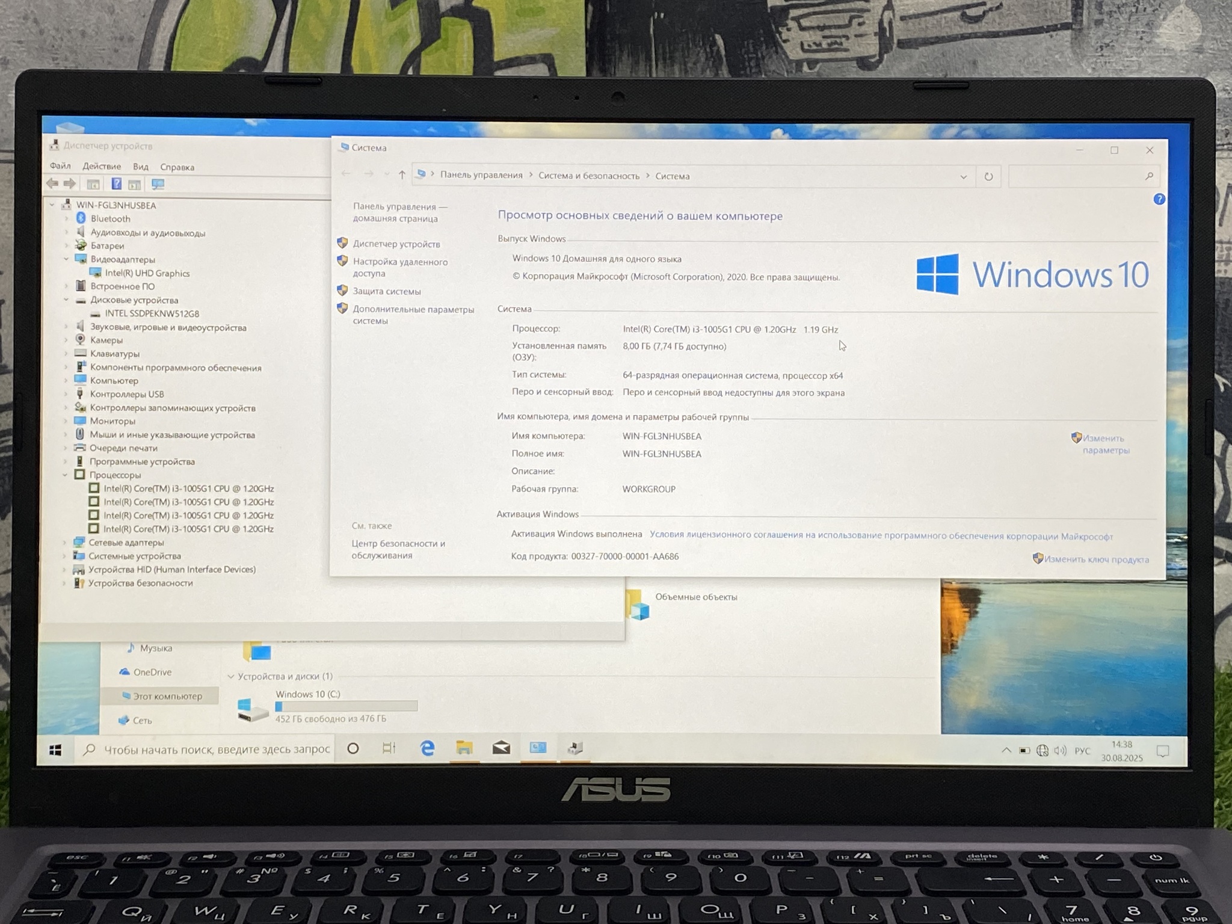Open the Справка menu
The width and height of the screenshot is (1232, 924).
177,167
